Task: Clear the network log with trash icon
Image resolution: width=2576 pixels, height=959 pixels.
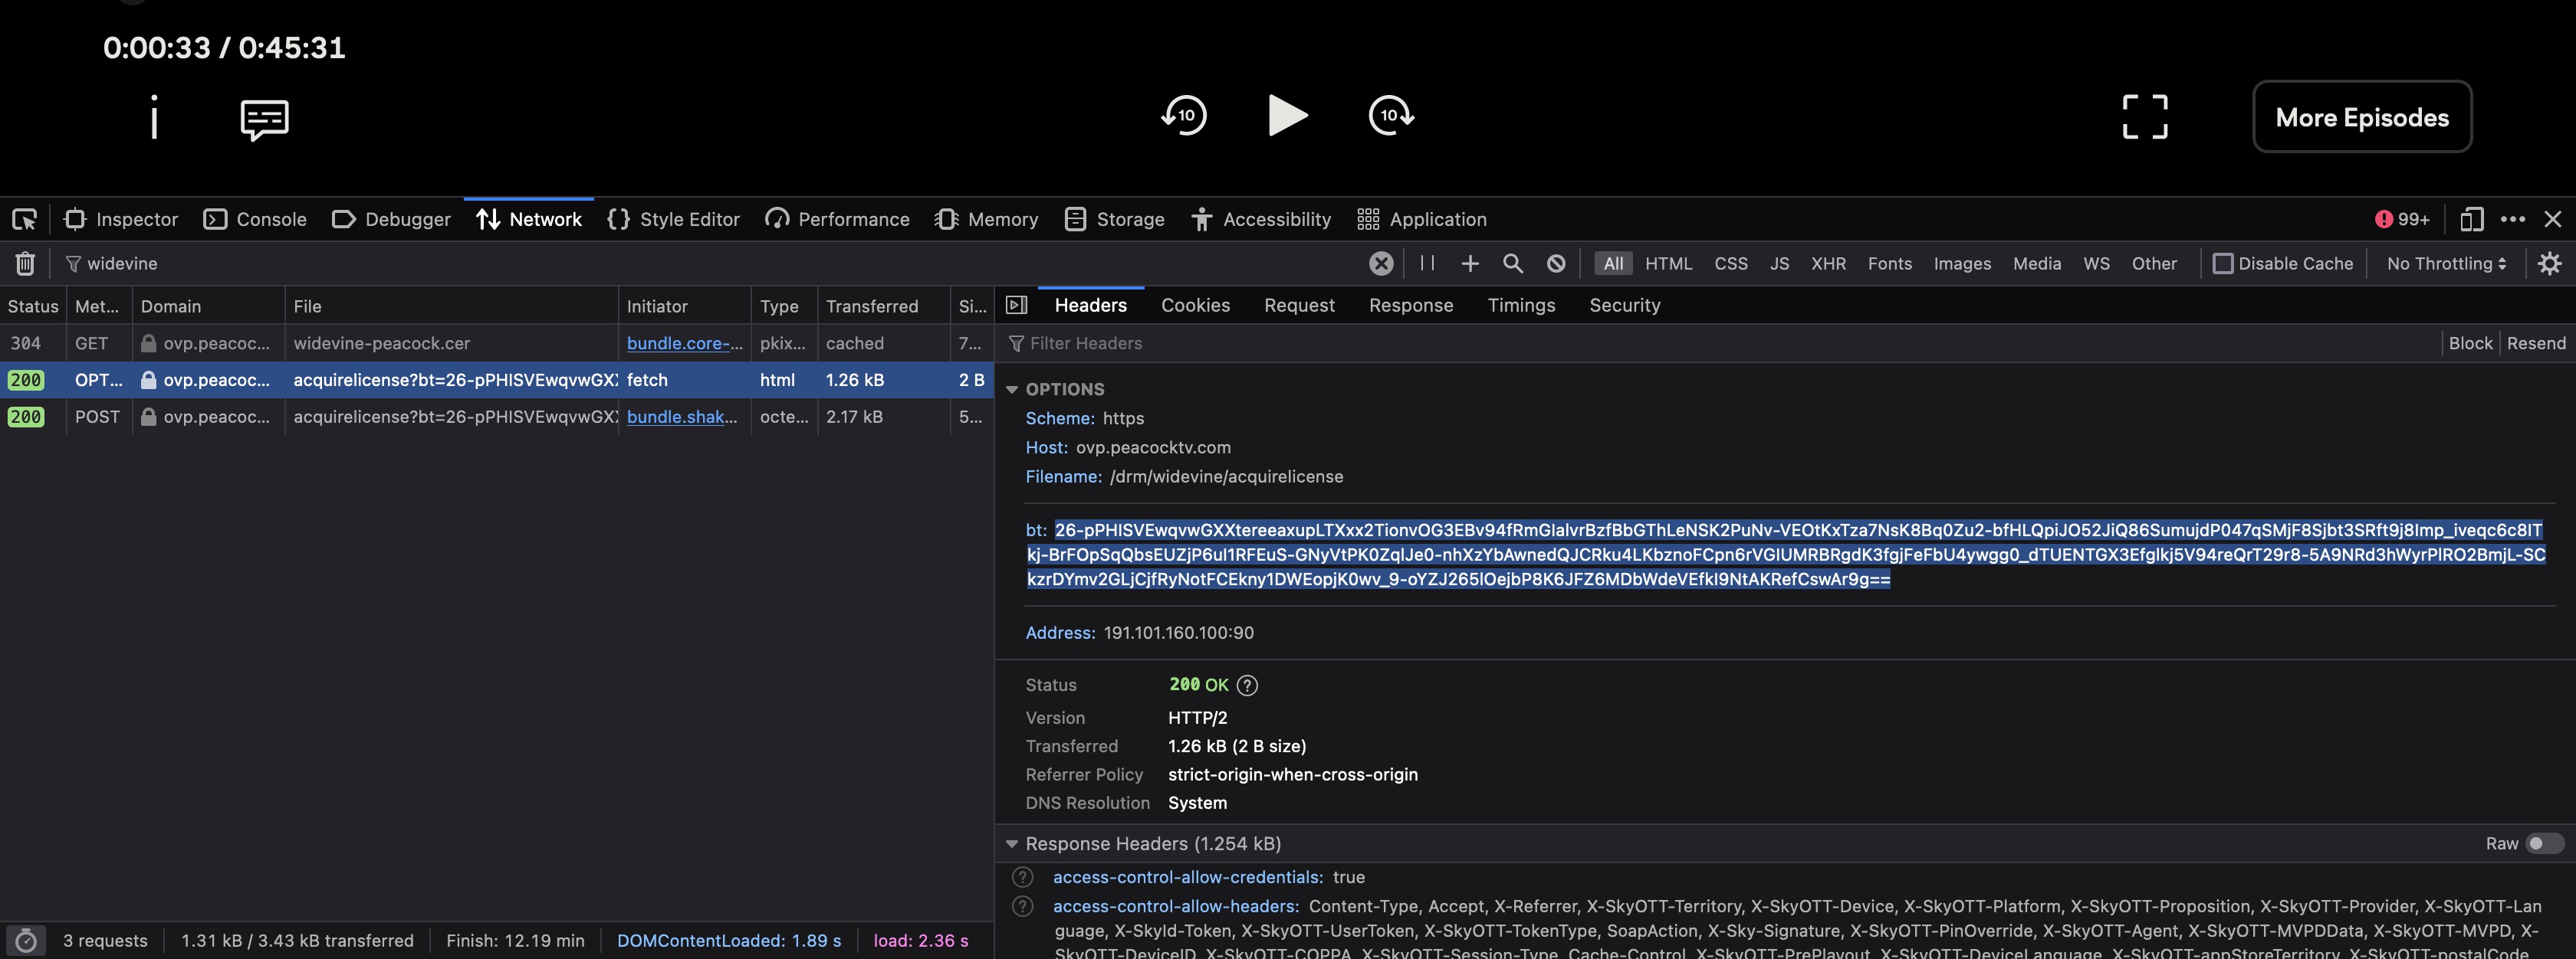Action: coord(25,263)
